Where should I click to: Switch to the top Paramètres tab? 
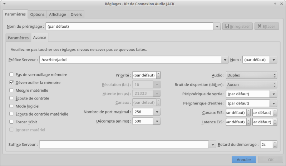tap(15, 14)
